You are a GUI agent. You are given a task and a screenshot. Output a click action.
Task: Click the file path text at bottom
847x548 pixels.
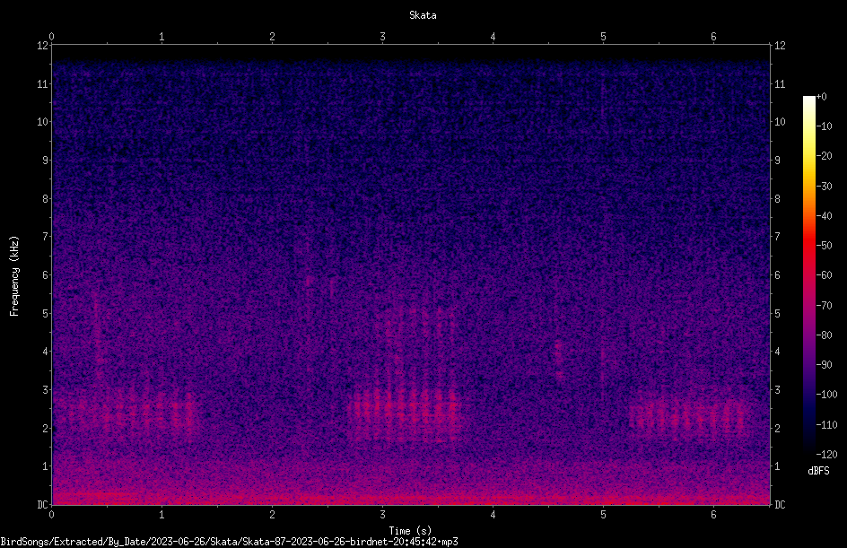[229, 542]
